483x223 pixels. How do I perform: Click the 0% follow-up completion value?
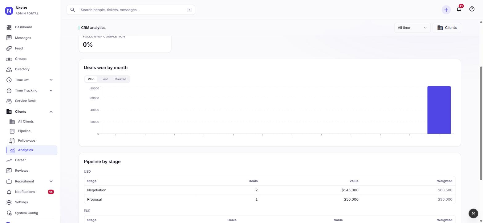88,45
